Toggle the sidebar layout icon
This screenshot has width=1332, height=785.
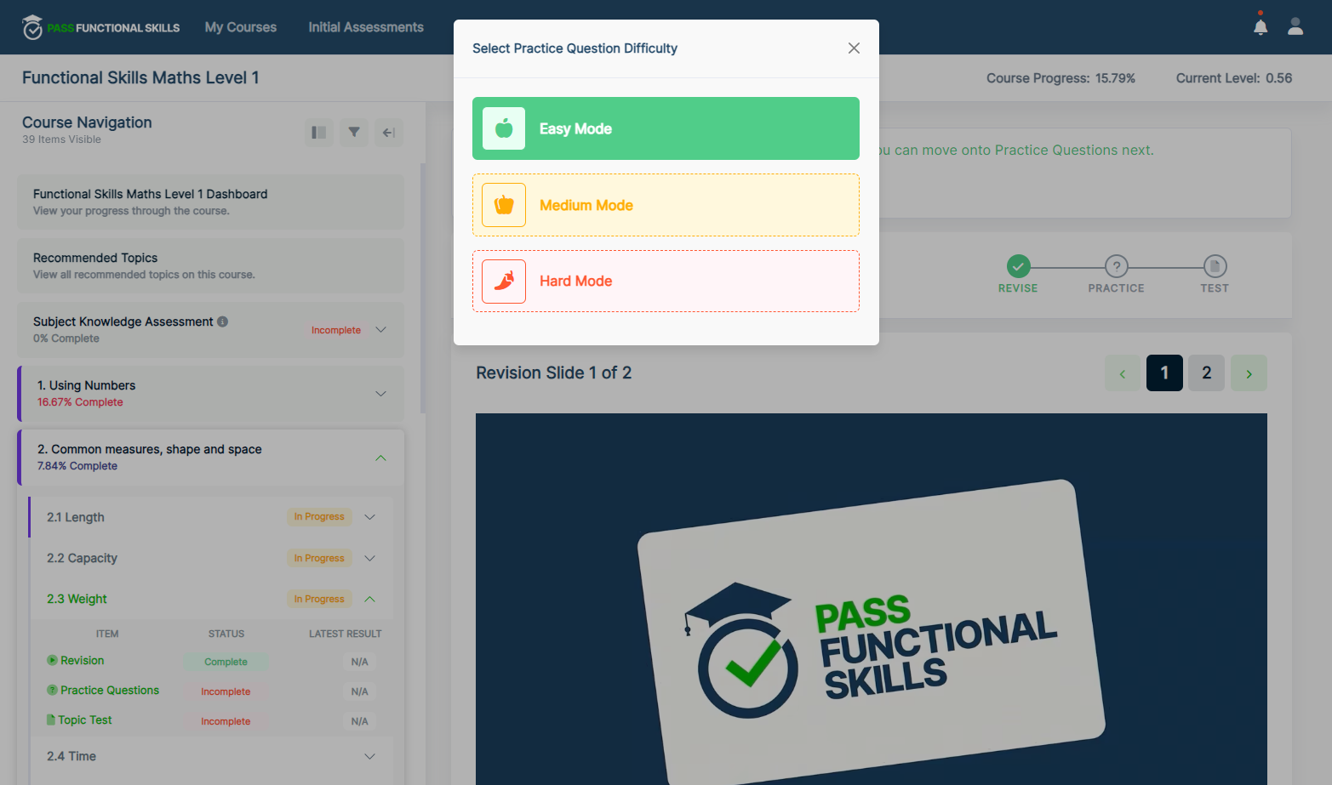pos(319,133)
